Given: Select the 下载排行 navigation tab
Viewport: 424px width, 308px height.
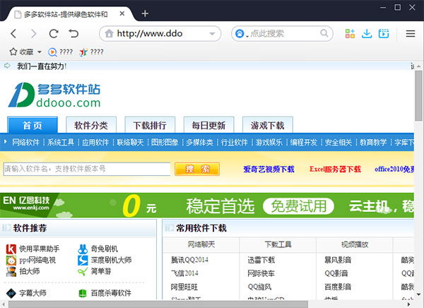Looking at the screenshot, I should [150, 125].
